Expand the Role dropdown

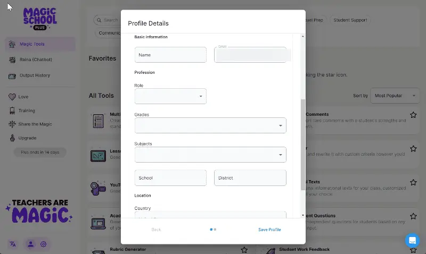click(x=170, y=96)
